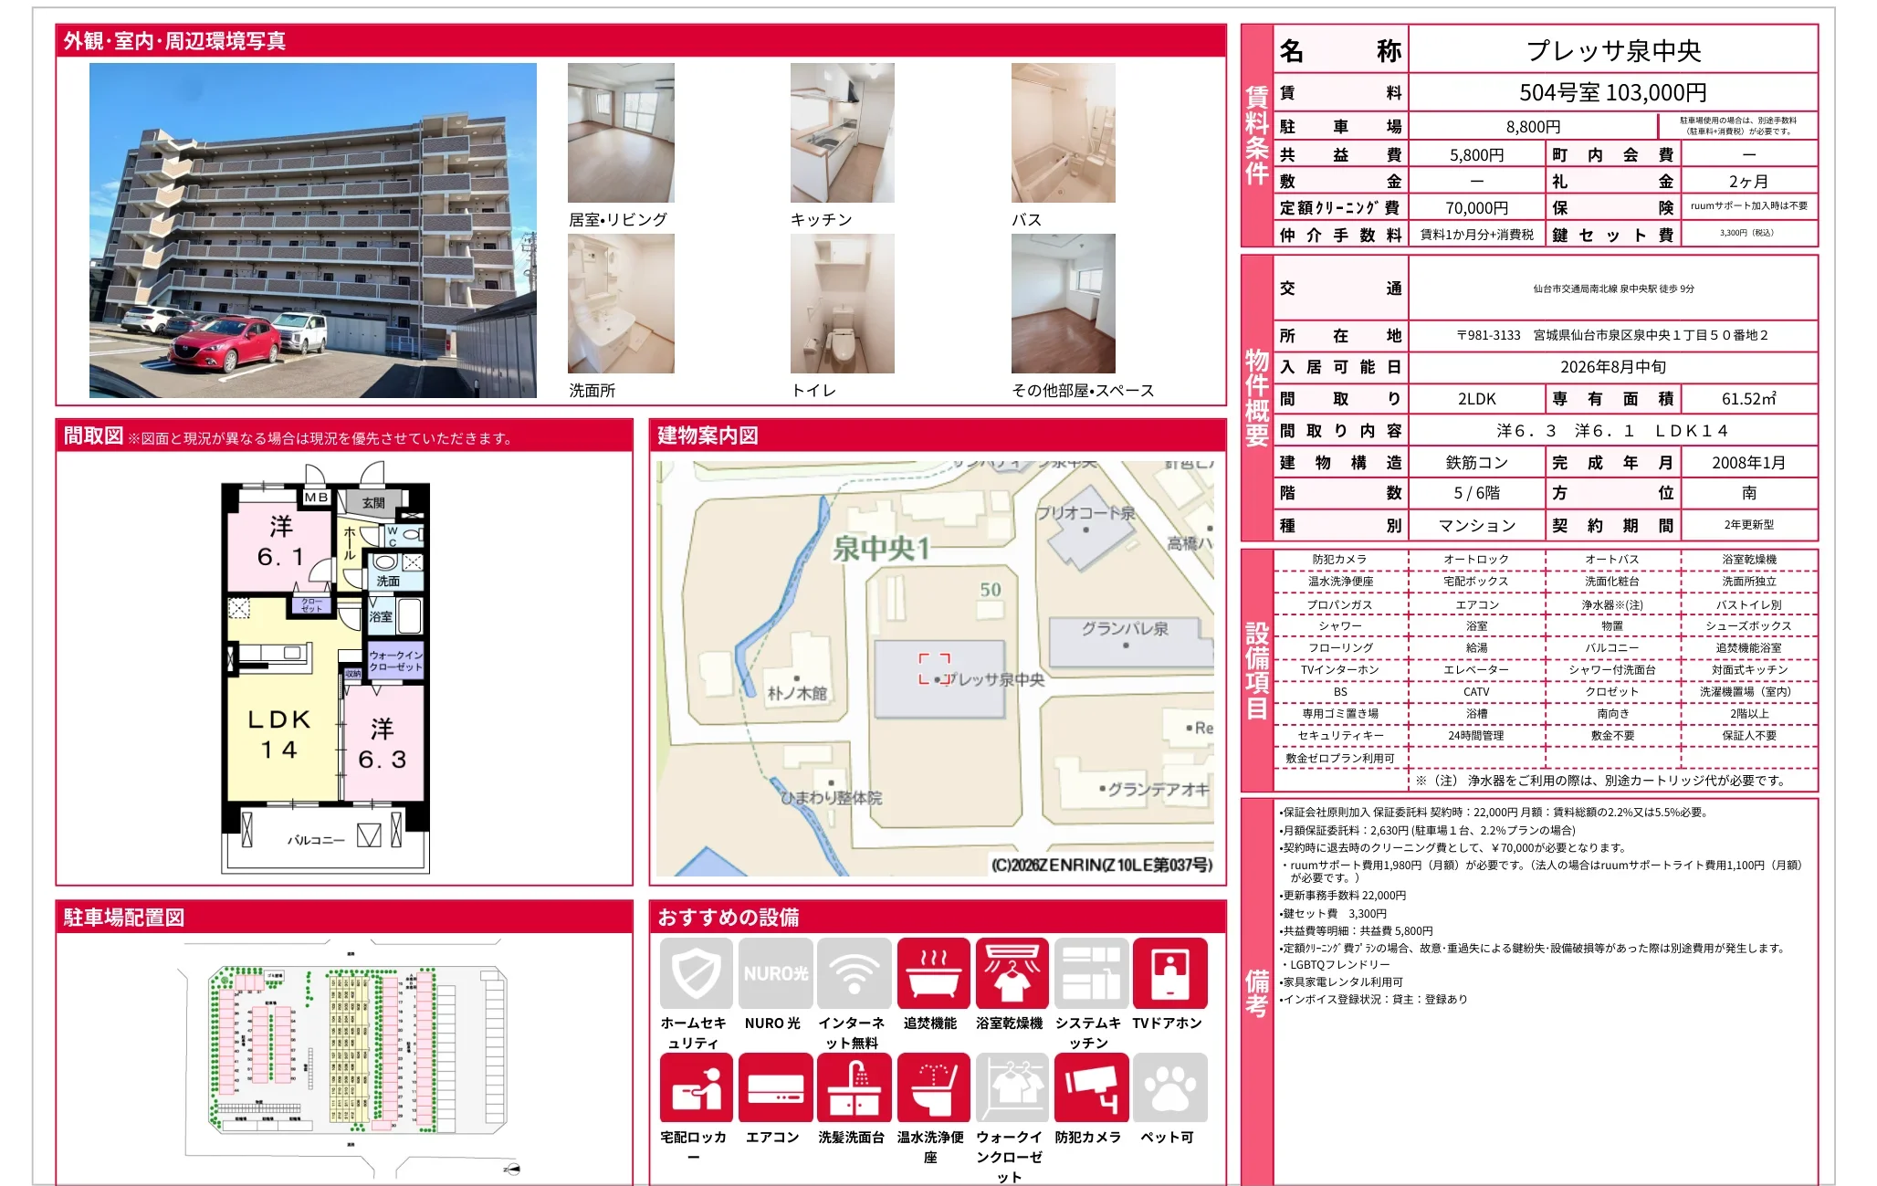1877x1186 pixels.
Task: Open the 洗面所 washroom photo
Action: (x=621, y=303)
